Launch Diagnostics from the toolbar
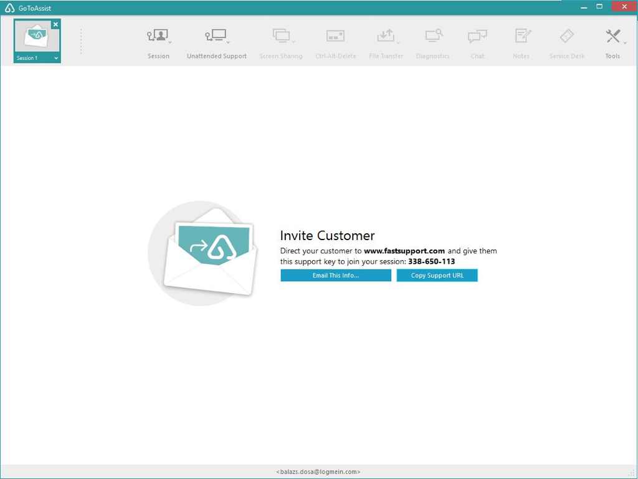638x479 pixels. tap(434, 36)
